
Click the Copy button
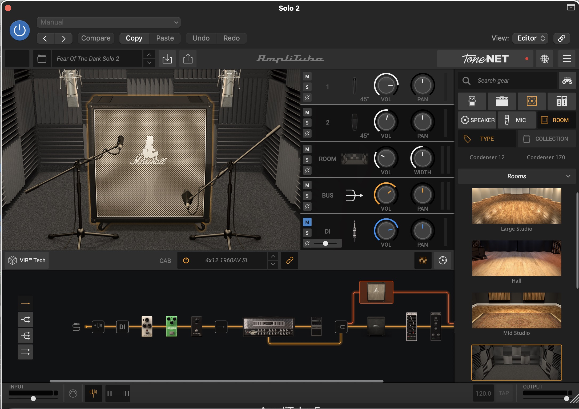pos(134,38)
